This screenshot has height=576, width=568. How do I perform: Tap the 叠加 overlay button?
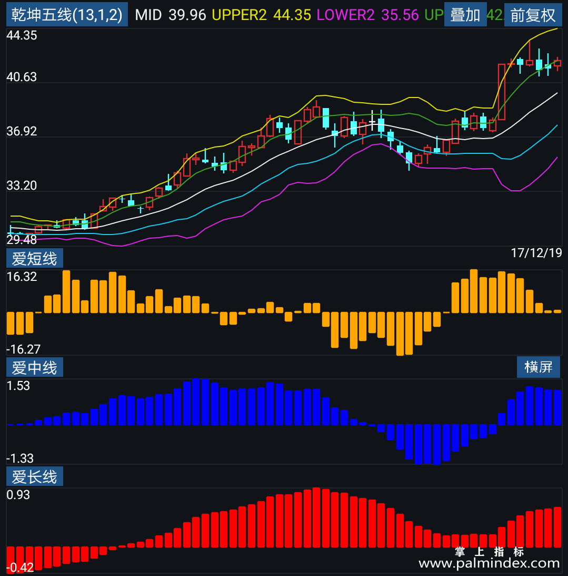point(465,15)
